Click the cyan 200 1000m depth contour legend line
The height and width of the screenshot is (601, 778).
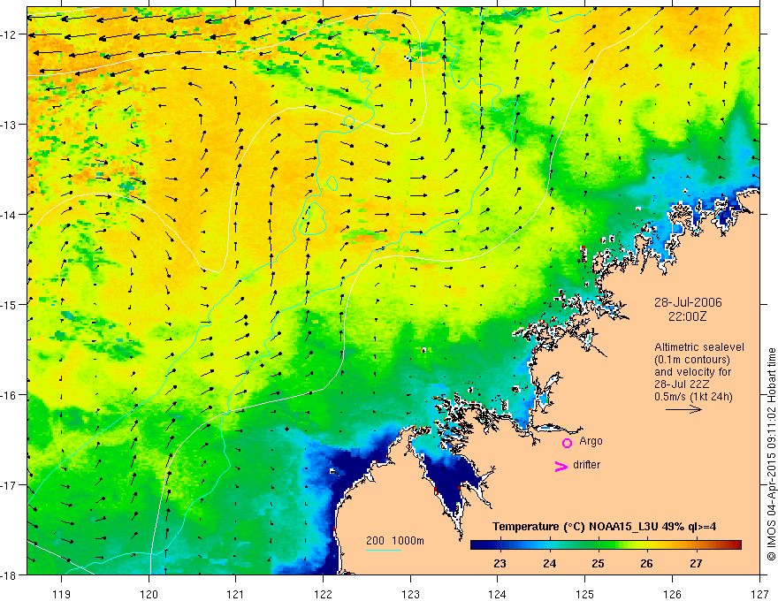[x=384, y=550]
